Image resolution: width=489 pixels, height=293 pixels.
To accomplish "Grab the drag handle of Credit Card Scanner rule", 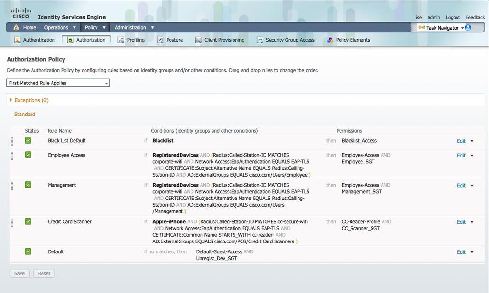I will 12,222.
